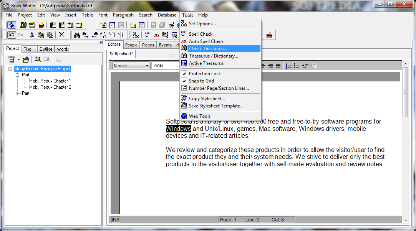
Task: Select Moby Redux Chapter 2 in the tree
Action: [x=50, y=87]
